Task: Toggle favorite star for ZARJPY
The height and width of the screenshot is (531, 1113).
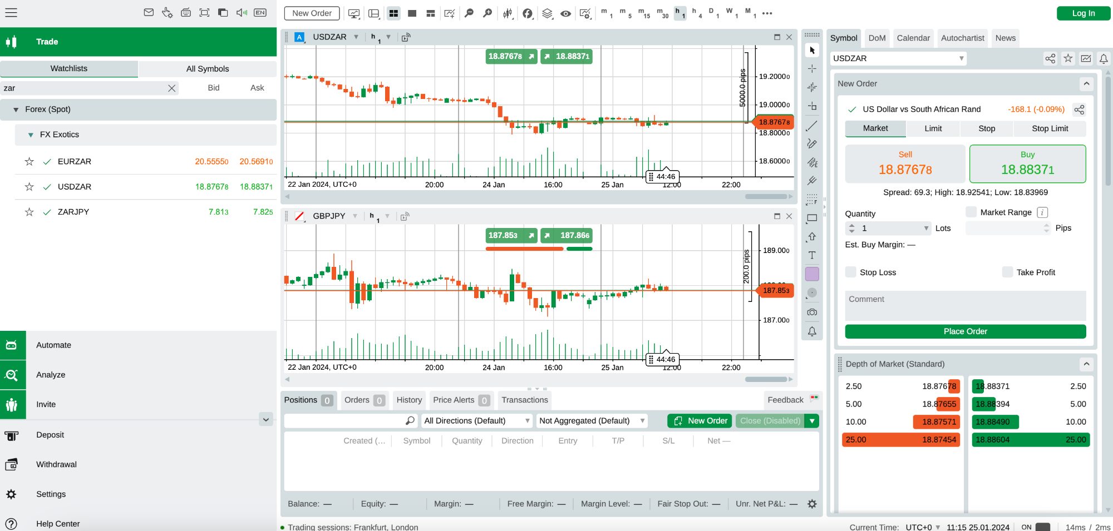Action: coord(29,212)
